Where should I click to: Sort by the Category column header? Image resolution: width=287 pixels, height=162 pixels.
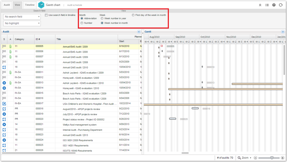coord(24,39)
